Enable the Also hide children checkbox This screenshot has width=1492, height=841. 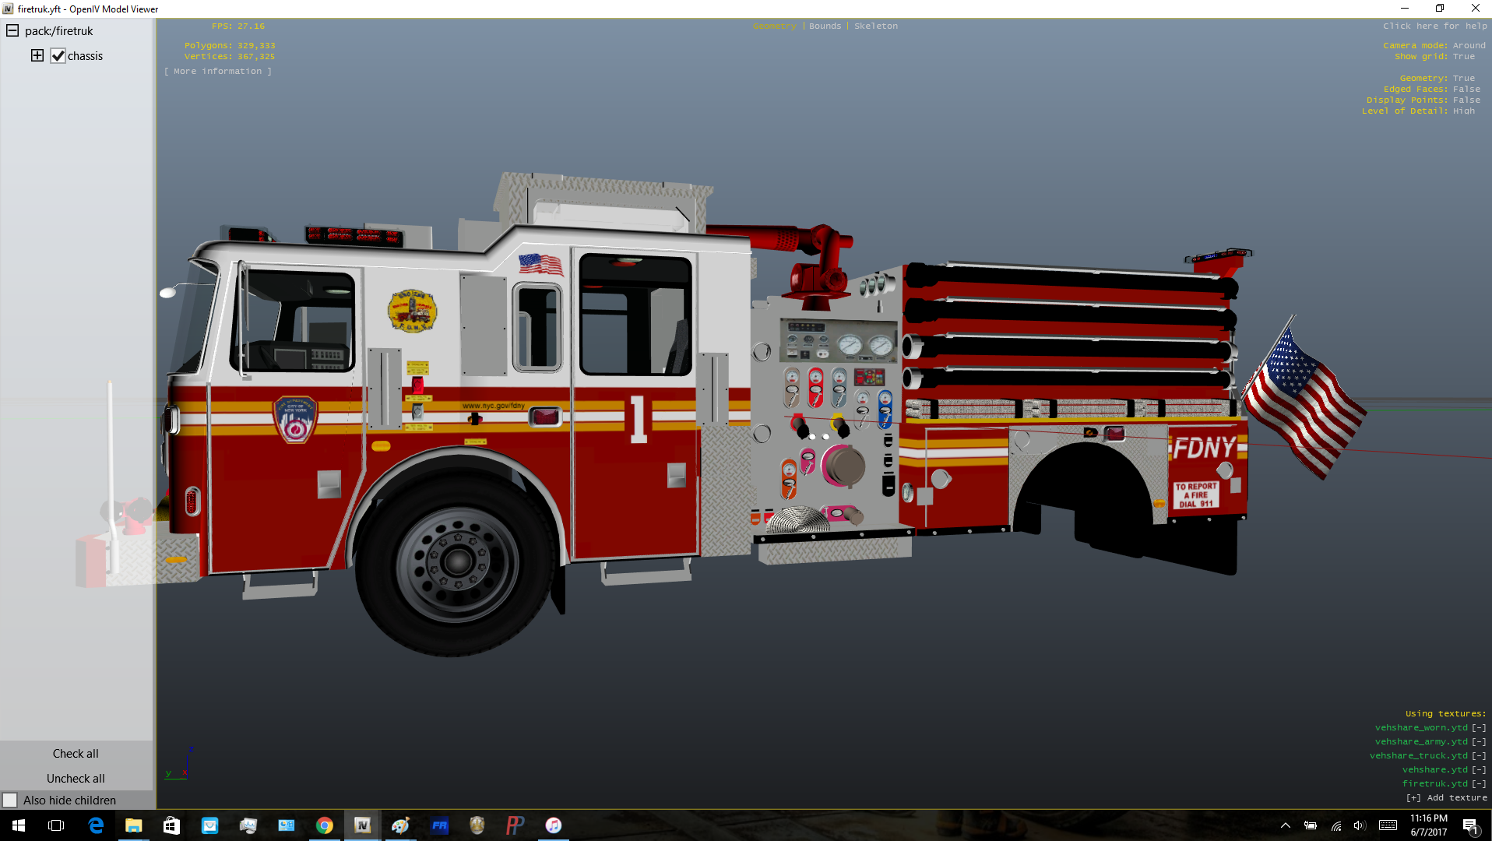pos(10,800)
